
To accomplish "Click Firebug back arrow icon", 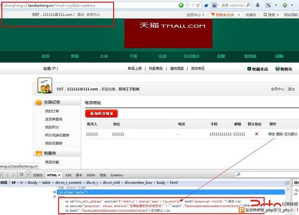I will [x=7, y=175].
